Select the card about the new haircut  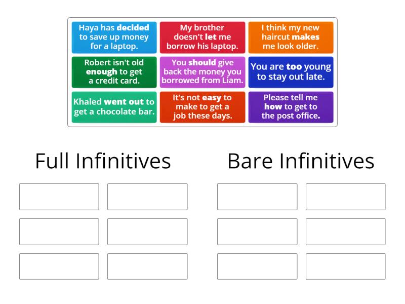click(x=291, y=37)
